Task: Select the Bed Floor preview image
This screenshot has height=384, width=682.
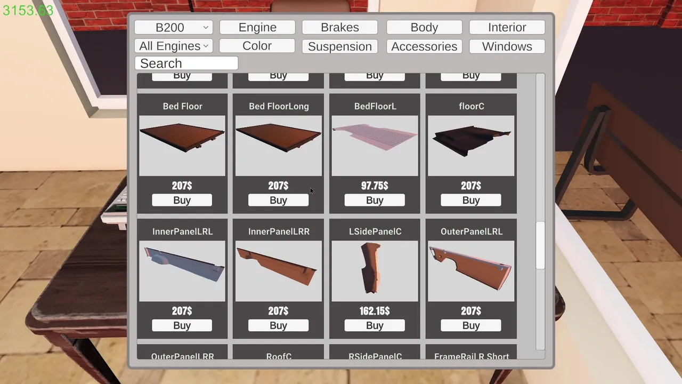Action: (182, 146)
